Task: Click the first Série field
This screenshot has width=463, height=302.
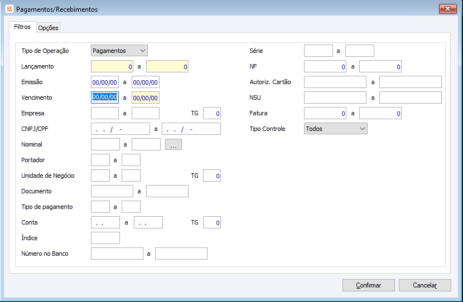Action: (x=319, y=51)
